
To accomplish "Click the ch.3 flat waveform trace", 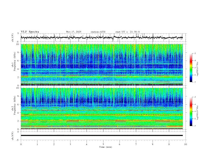I will click(x=102, y=136).
